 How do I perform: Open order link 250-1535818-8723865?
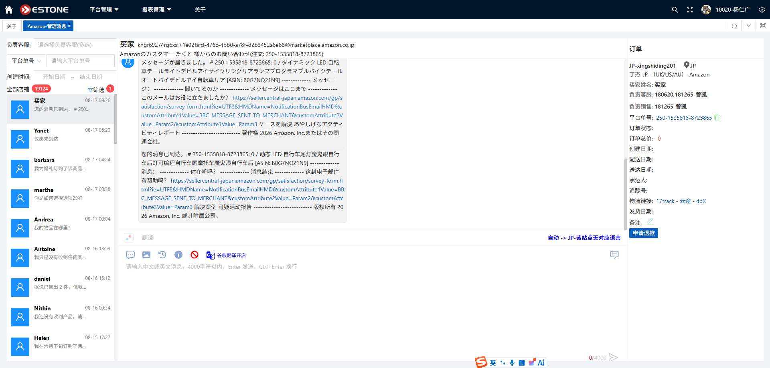684,118
